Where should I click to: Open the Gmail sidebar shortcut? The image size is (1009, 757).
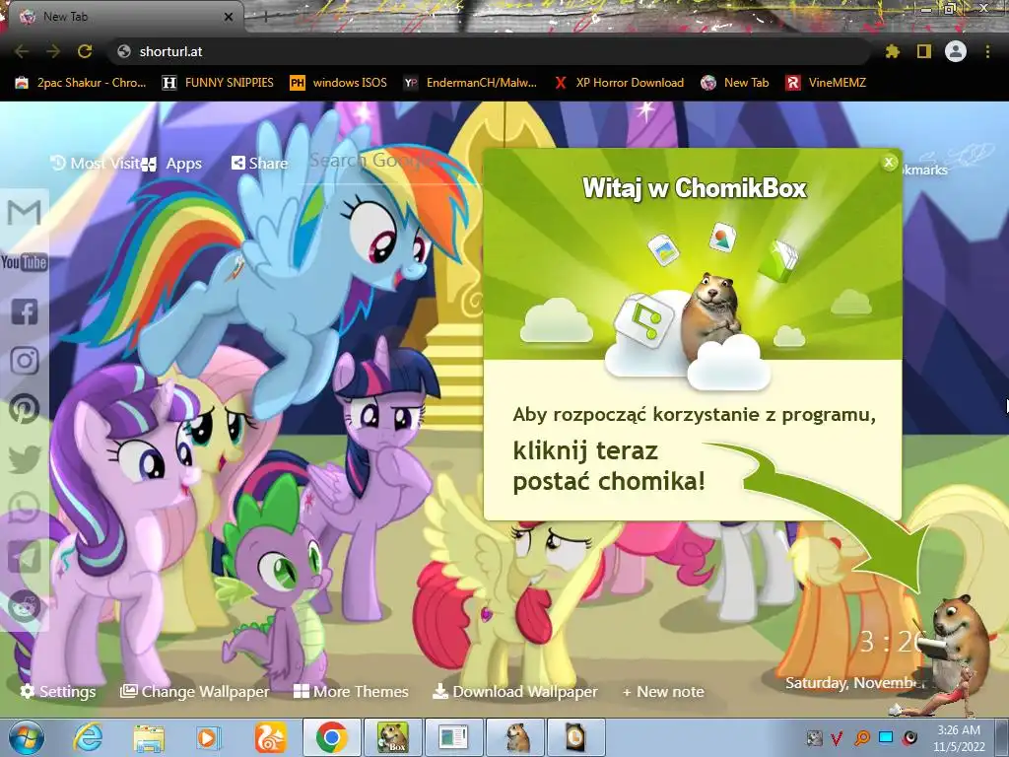tap(24, 213)
